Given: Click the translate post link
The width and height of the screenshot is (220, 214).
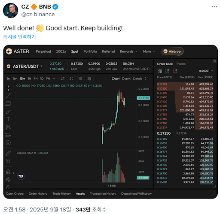Looking at the screenshot, I should [19, 37].
